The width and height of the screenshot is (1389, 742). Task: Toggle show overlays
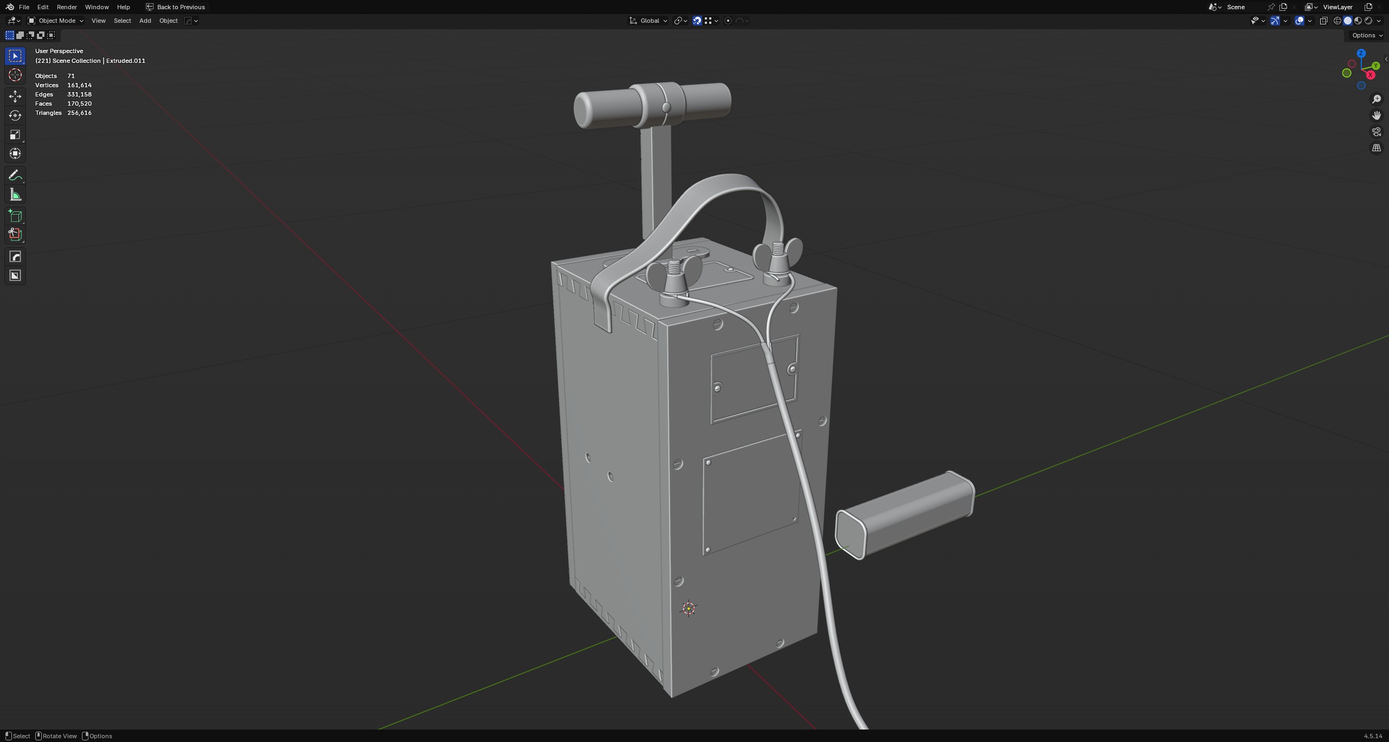click(x=1299, y=21)
